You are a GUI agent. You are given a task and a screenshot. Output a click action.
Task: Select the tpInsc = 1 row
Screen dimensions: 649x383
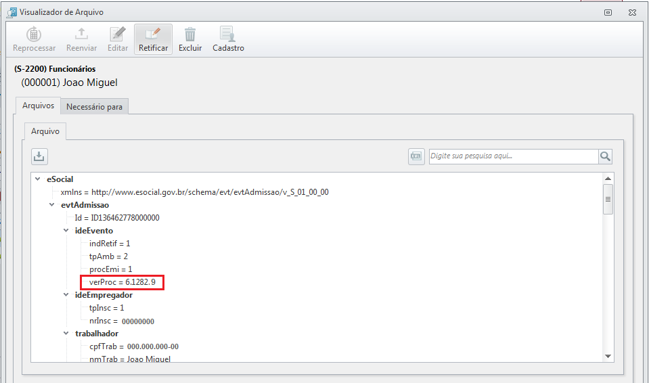click(107, 308)
